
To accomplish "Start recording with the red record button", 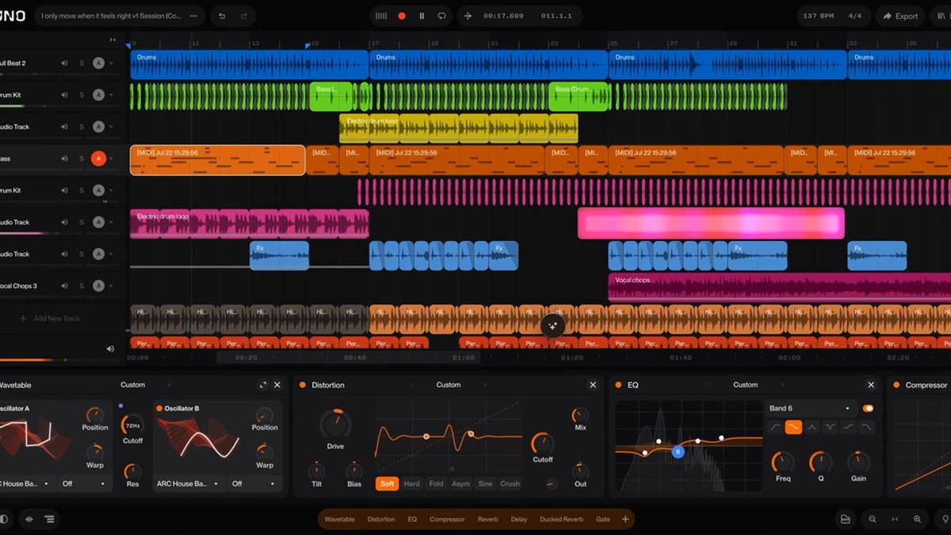I will tap(402, 16).
